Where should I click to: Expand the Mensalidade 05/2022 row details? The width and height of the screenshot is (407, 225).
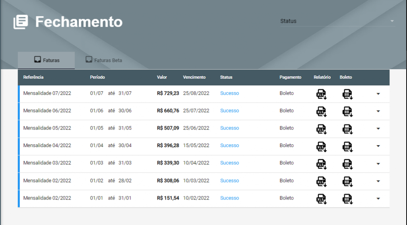[378, 129]
